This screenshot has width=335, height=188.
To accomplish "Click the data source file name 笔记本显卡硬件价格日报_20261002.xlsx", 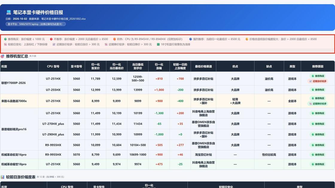I will click(63, 19).
